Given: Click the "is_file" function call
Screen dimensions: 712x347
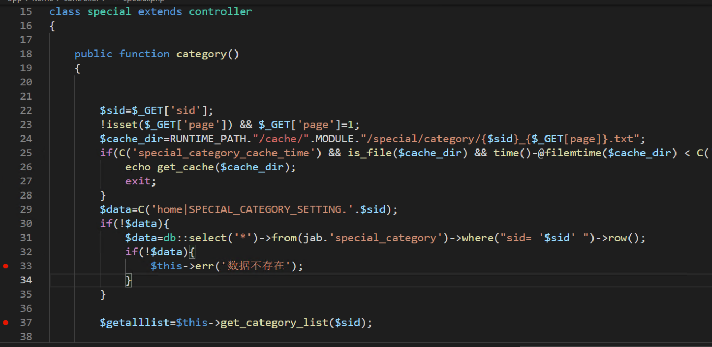Looking at the screenshot, I should [x=370, y=153].
